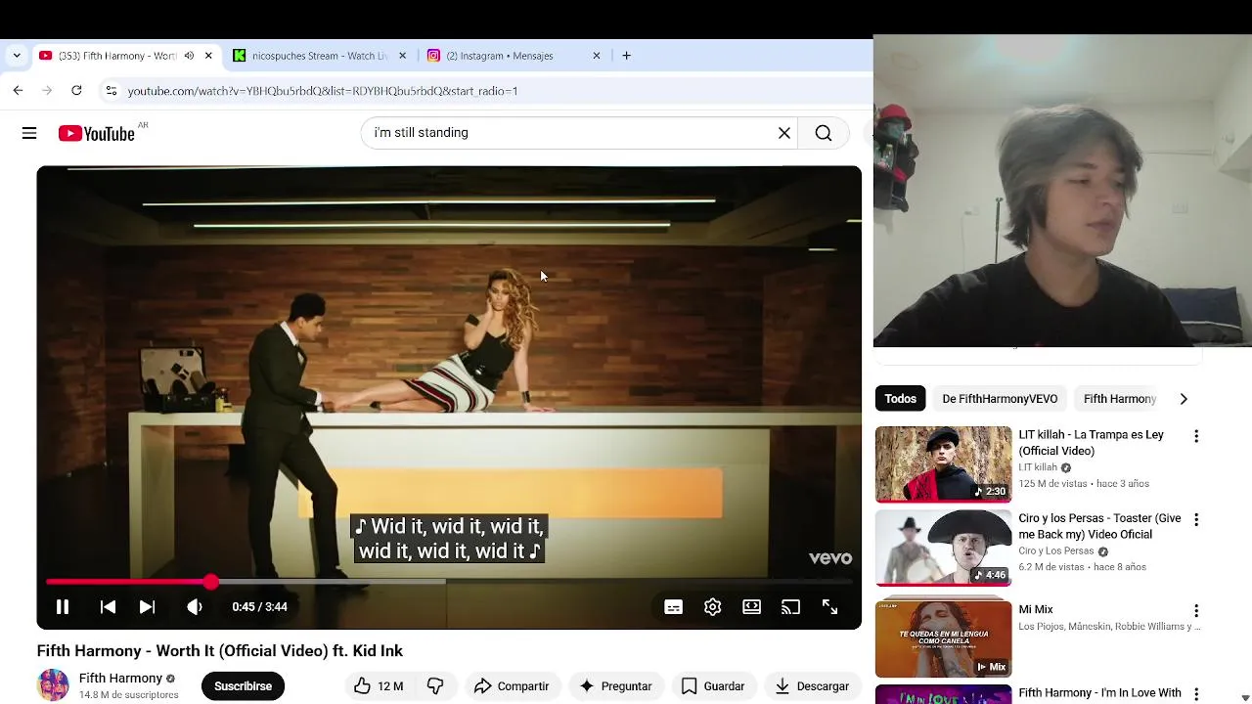Select the Todos filter chip
Viewport: 1252px width, 704px height.
901,399
